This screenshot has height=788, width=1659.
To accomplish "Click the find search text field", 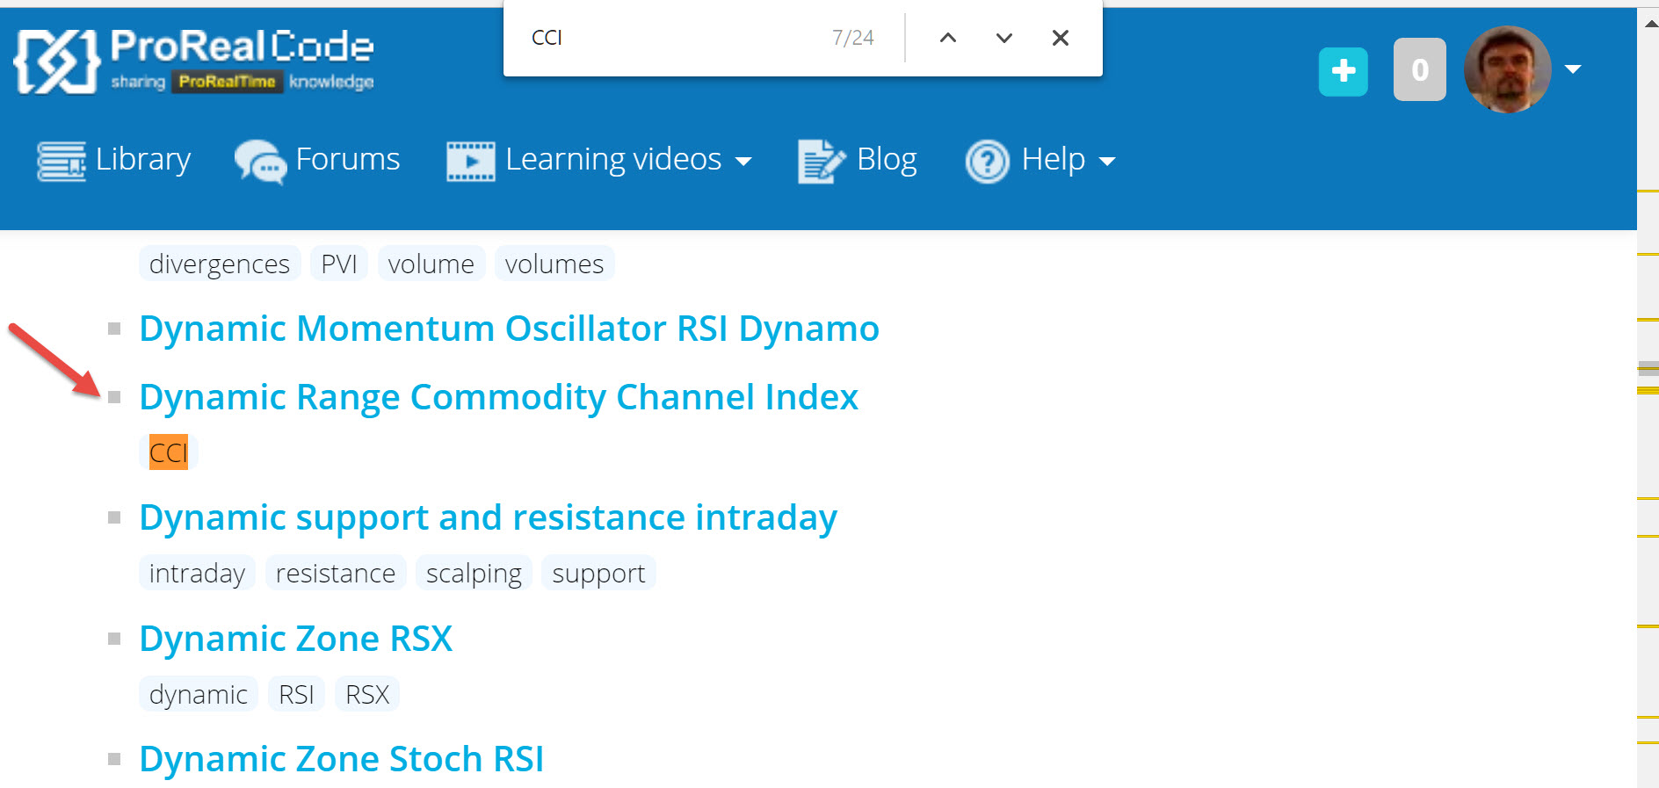I will click(x=668, y=38).
